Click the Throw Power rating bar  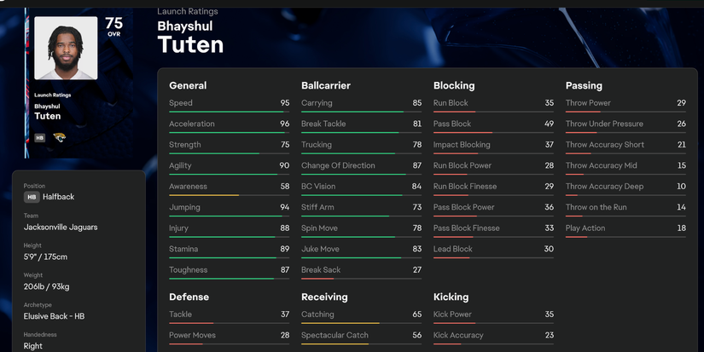[625, 111]
